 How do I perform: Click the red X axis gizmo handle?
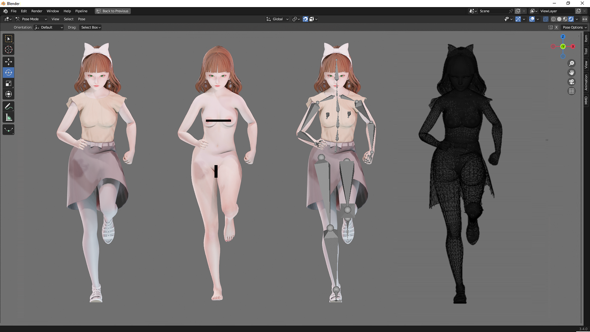[x=573, y=46]
